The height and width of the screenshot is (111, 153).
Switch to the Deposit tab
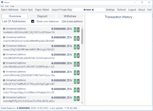point(42,16)
